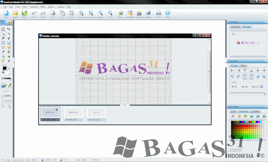
Task: Click the Help toolbar icon
Action: tap(167, 14)
